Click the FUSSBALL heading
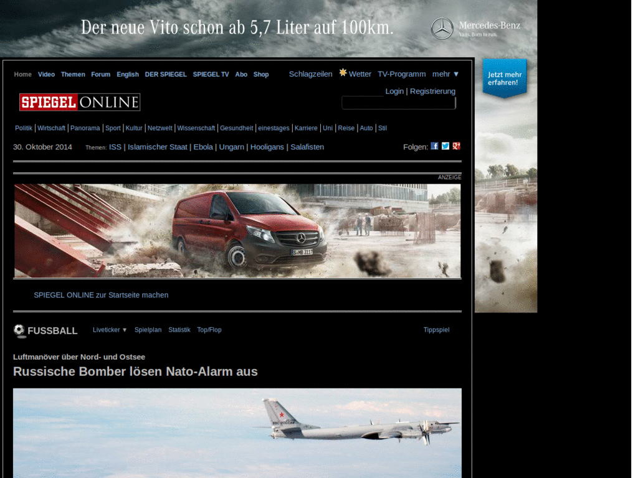Image resolution: width=638 pixels, height=478 pixels. 52,331
